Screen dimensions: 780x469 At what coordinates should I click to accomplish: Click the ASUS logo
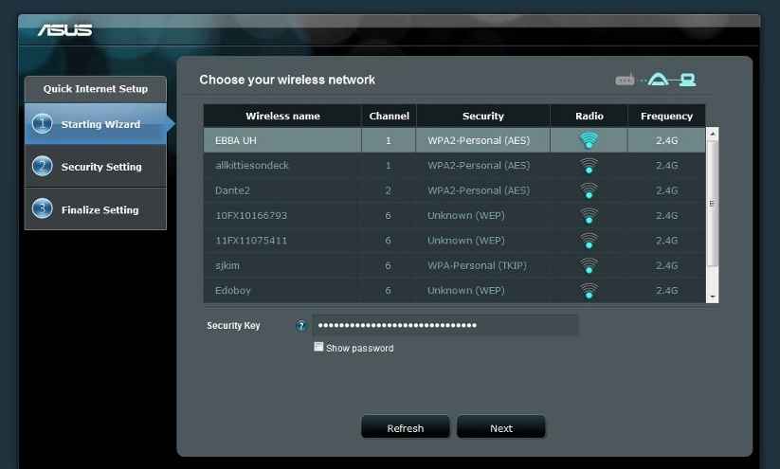click(64, 30)
